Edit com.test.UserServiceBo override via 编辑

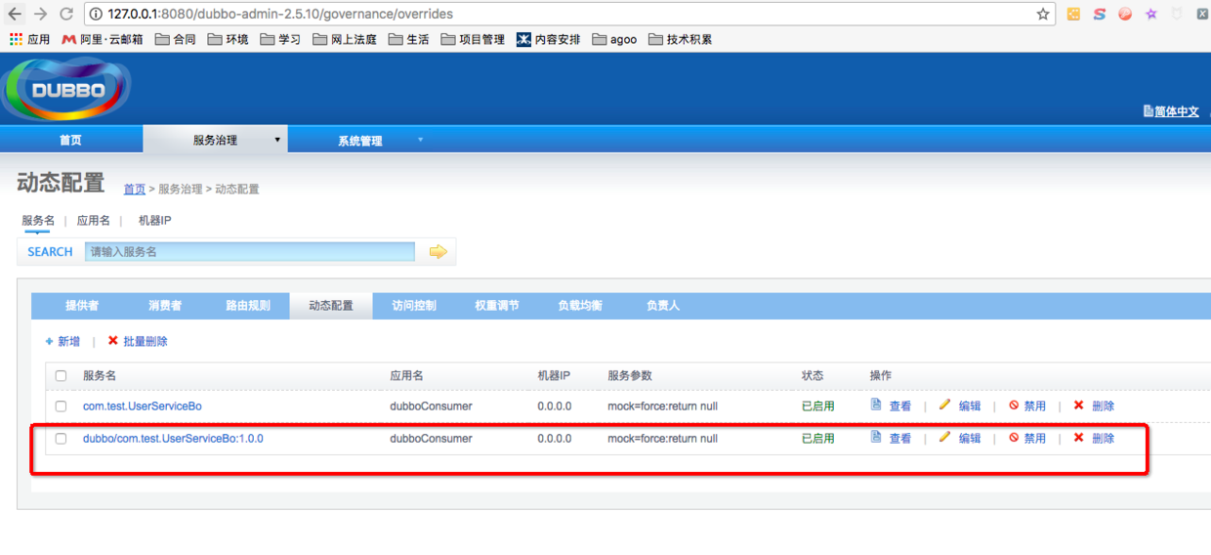point(960,406)
